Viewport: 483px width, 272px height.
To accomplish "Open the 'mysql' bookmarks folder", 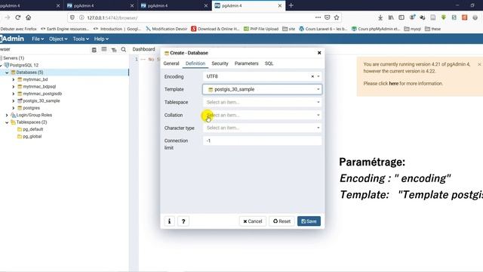I will point(413,29).
